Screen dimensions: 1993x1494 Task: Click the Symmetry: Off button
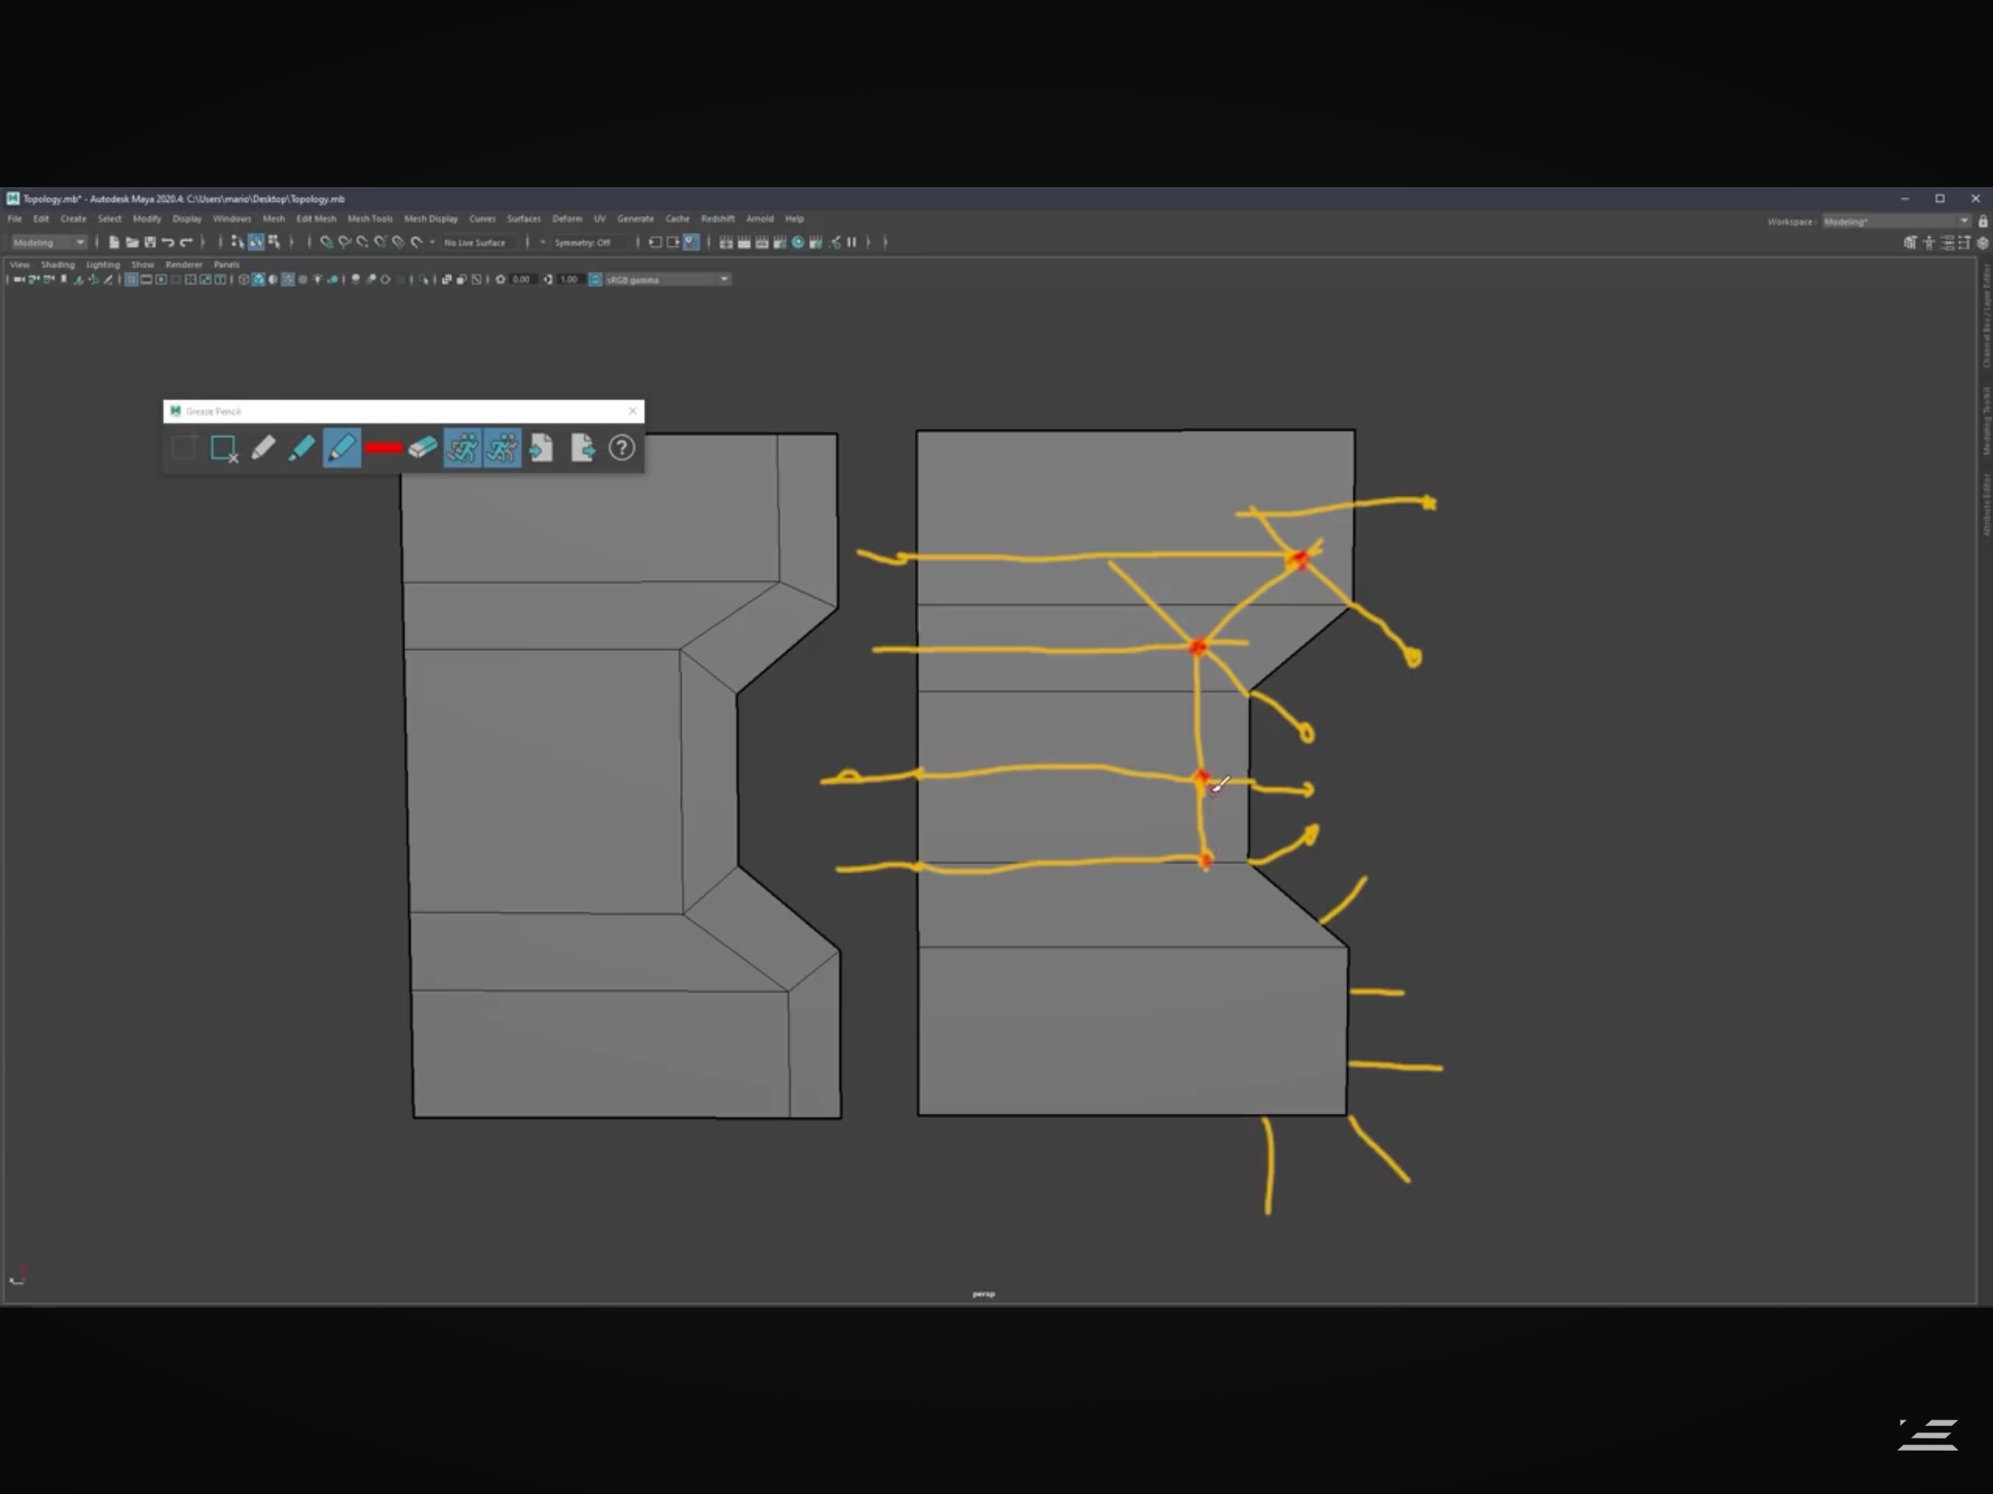pos(582,243)
